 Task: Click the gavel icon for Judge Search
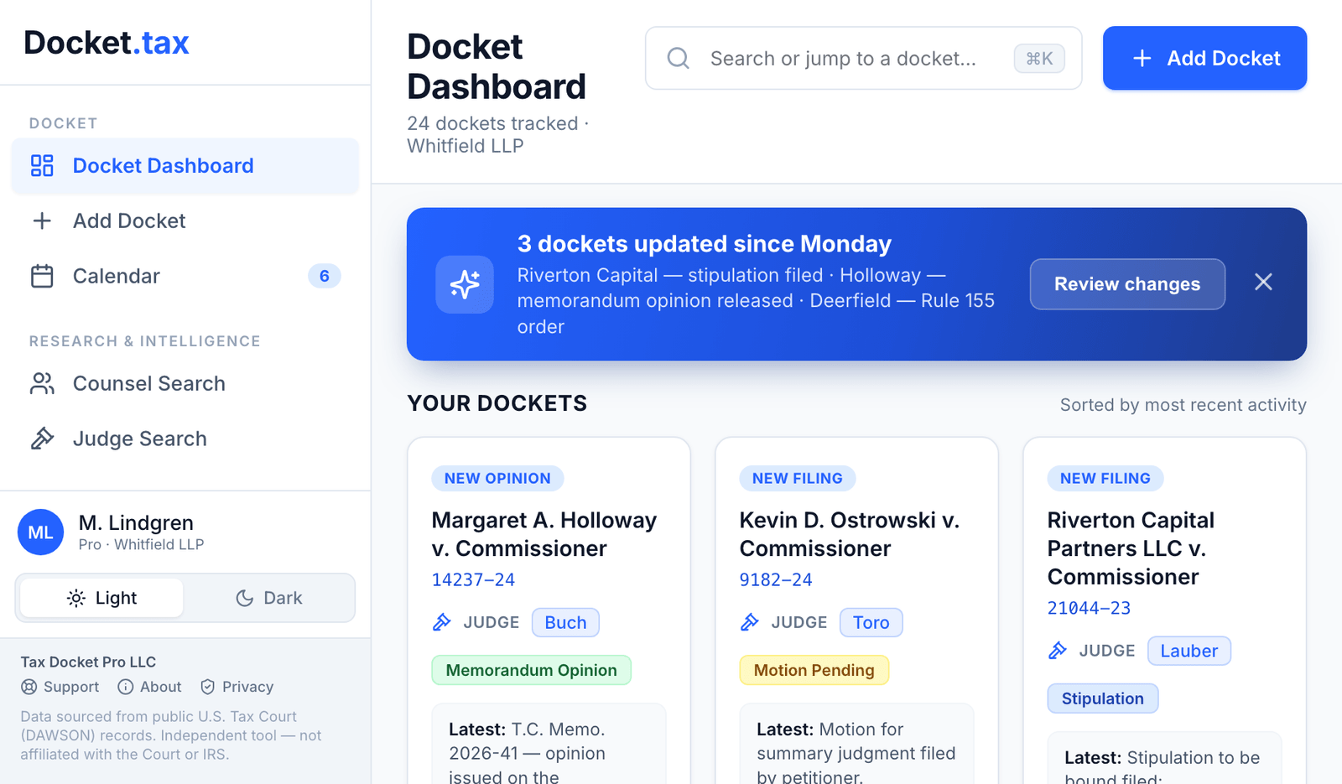point(42,439)
